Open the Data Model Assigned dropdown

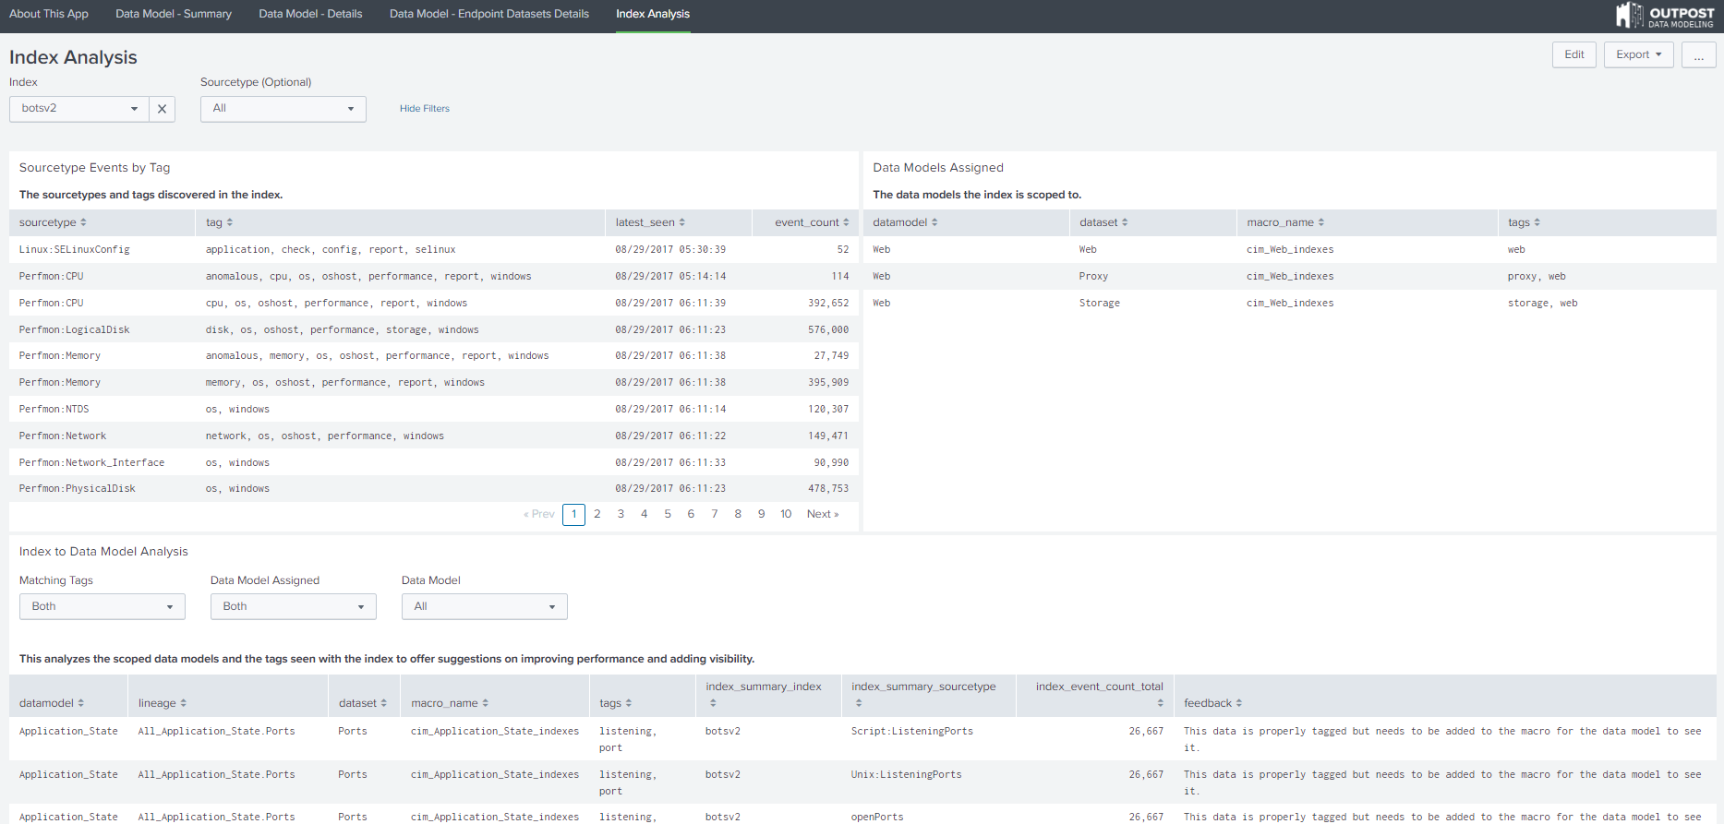(x=294, y=606)
